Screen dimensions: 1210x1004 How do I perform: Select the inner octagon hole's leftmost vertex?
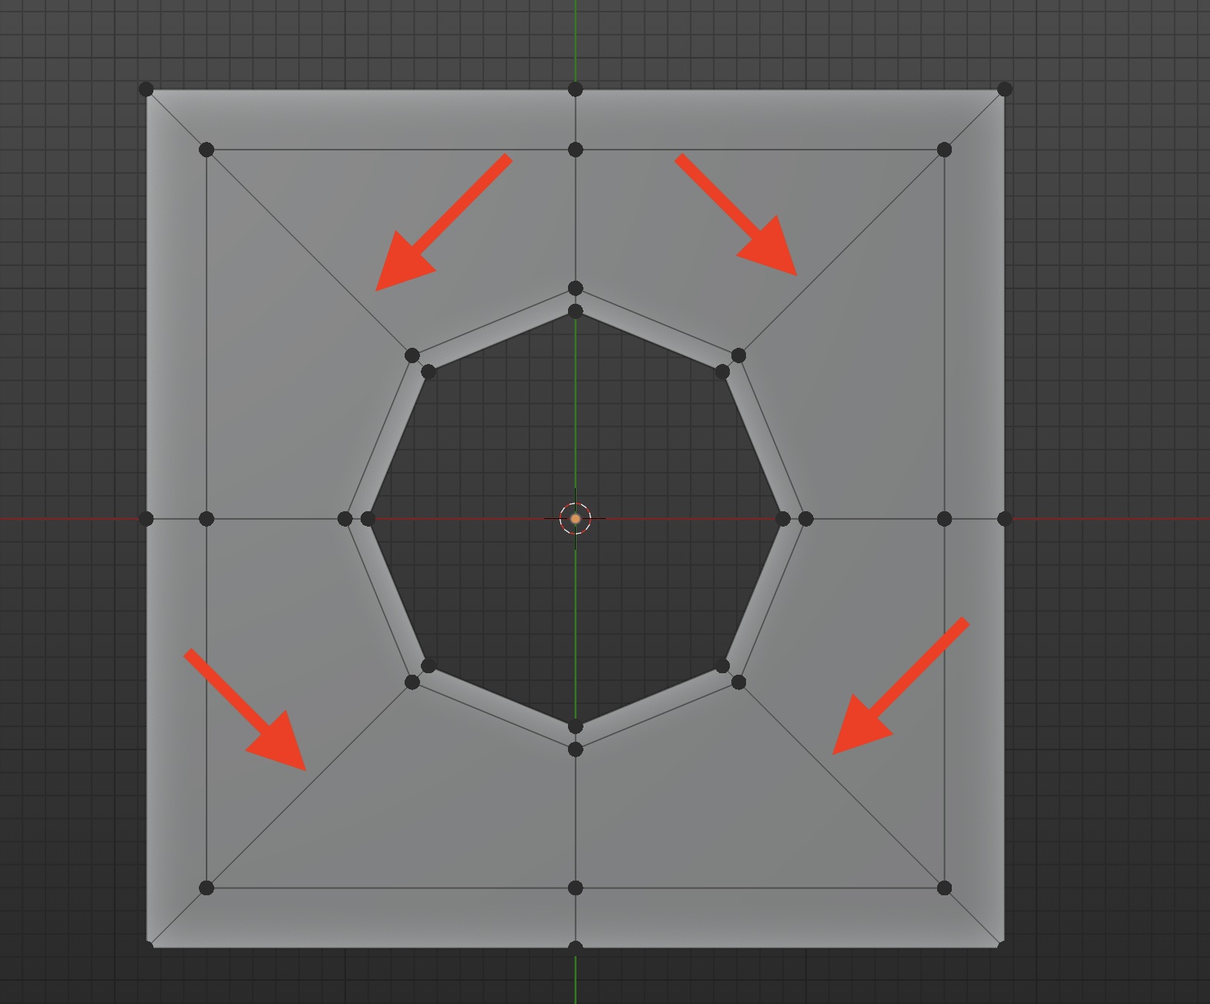[x=368, y=519]
